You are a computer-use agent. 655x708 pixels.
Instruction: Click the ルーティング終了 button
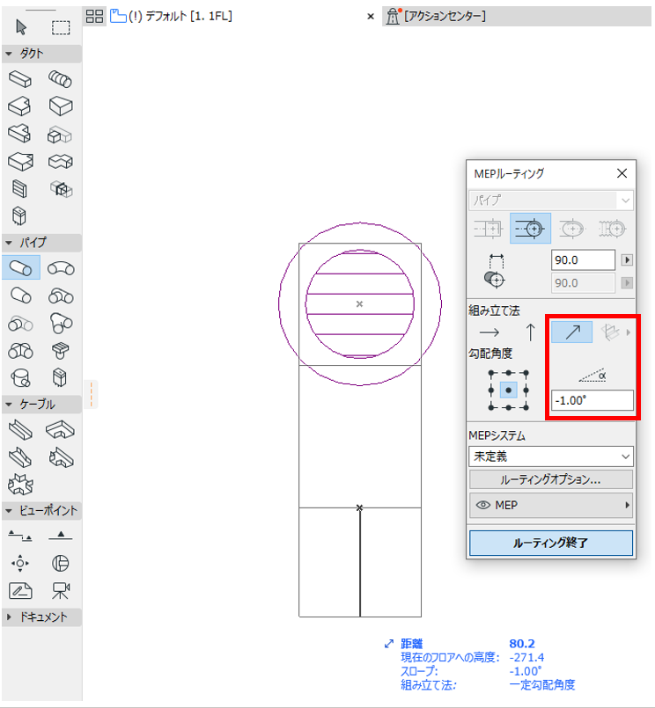[x=551, y=543]
